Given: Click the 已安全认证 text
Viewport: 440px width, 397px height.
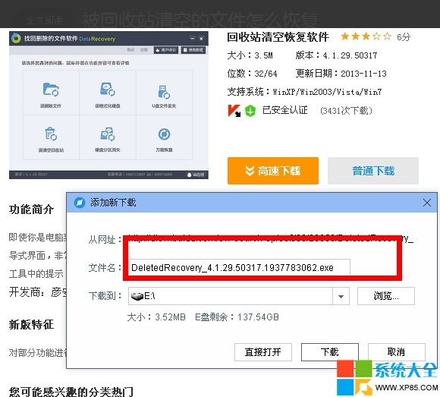Looking at the screenshot, I should point(284,110).
